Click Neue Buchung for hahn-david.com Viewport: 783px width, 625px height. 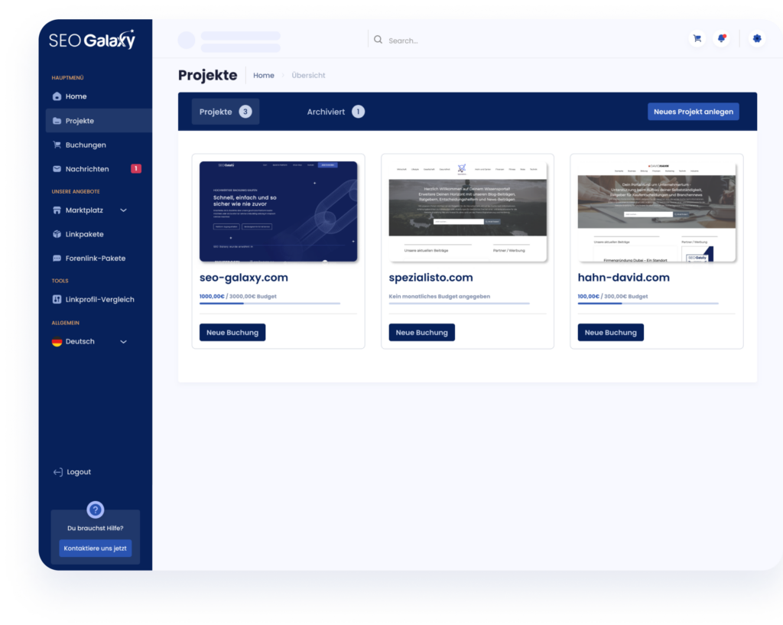click(610, 333)
